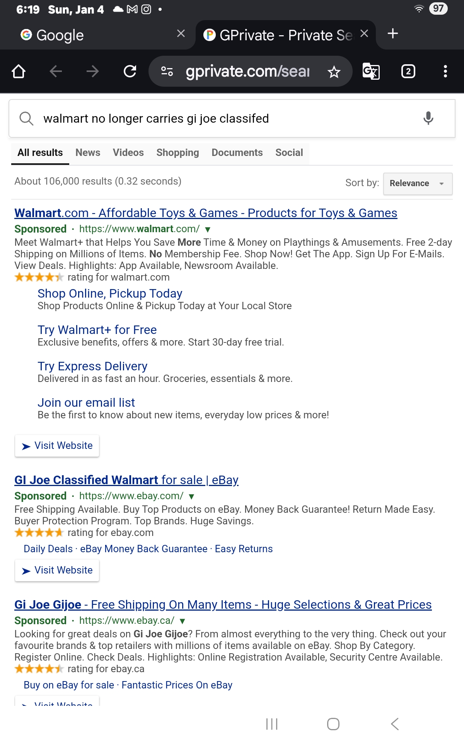Expand the Sort by Relevance dropdown
Screen dimensions: 464x743
tap(418, 183)
